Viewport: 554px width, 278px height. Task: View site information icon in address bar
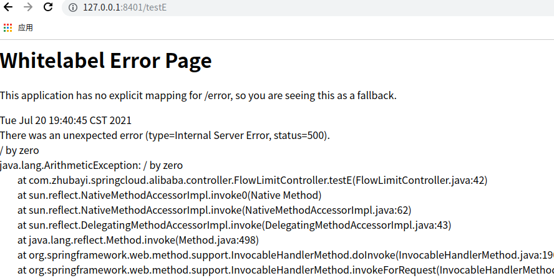73,7
